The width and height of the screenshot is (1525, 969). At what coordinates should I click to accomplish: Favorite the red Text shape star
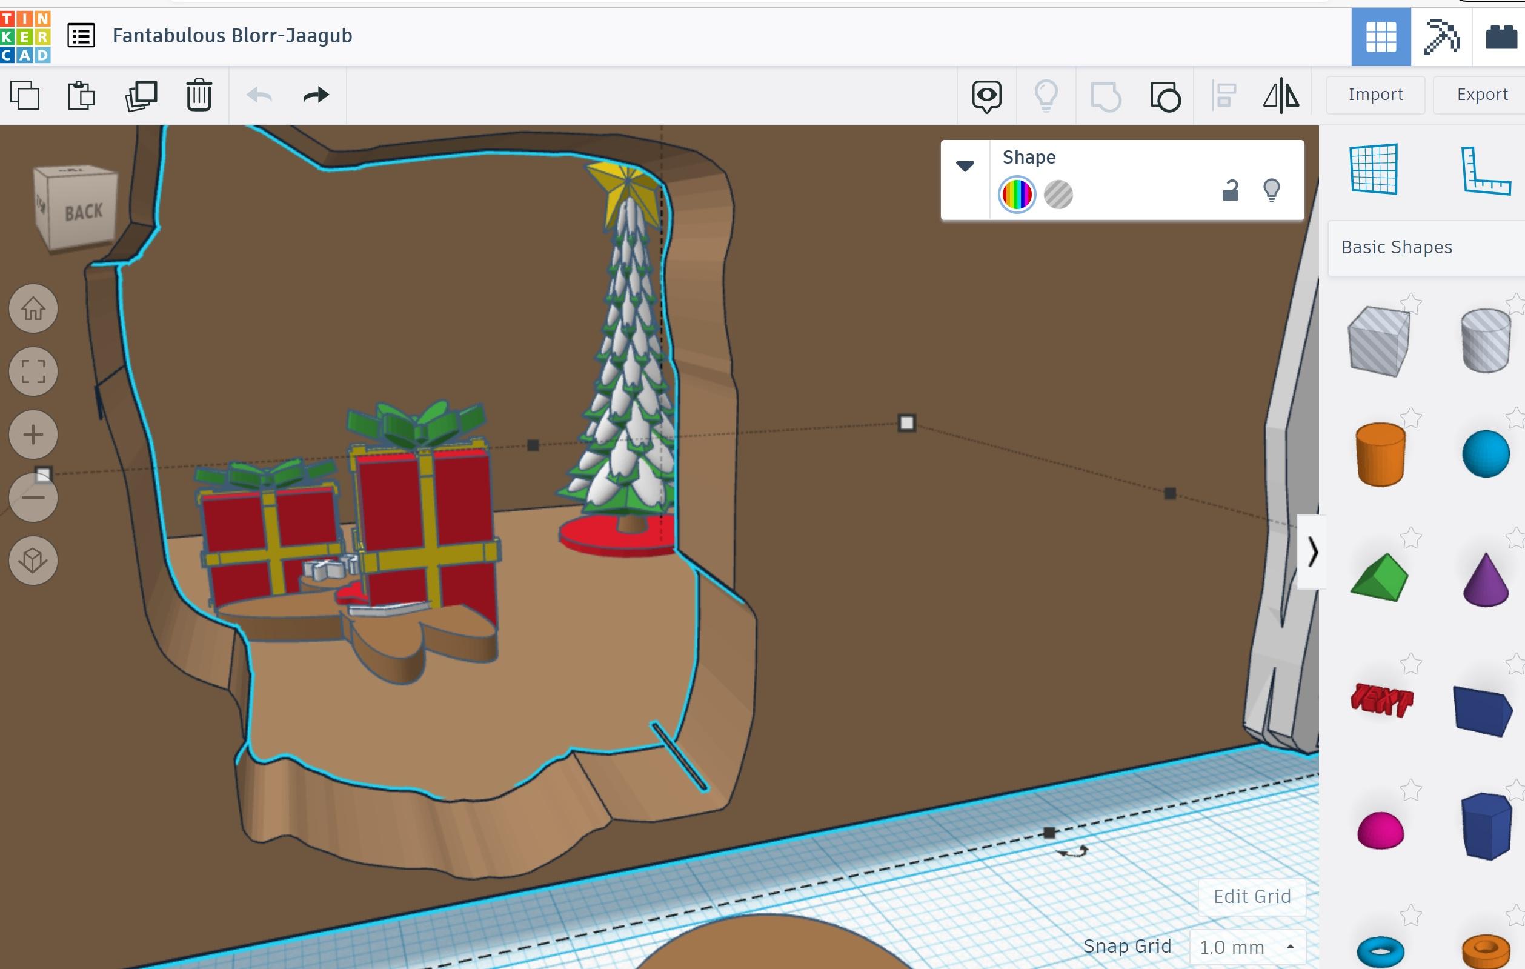point(1411,664)
